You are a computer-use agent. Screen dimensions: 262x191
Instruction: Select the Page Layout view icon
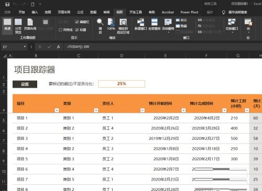[30, 25]
